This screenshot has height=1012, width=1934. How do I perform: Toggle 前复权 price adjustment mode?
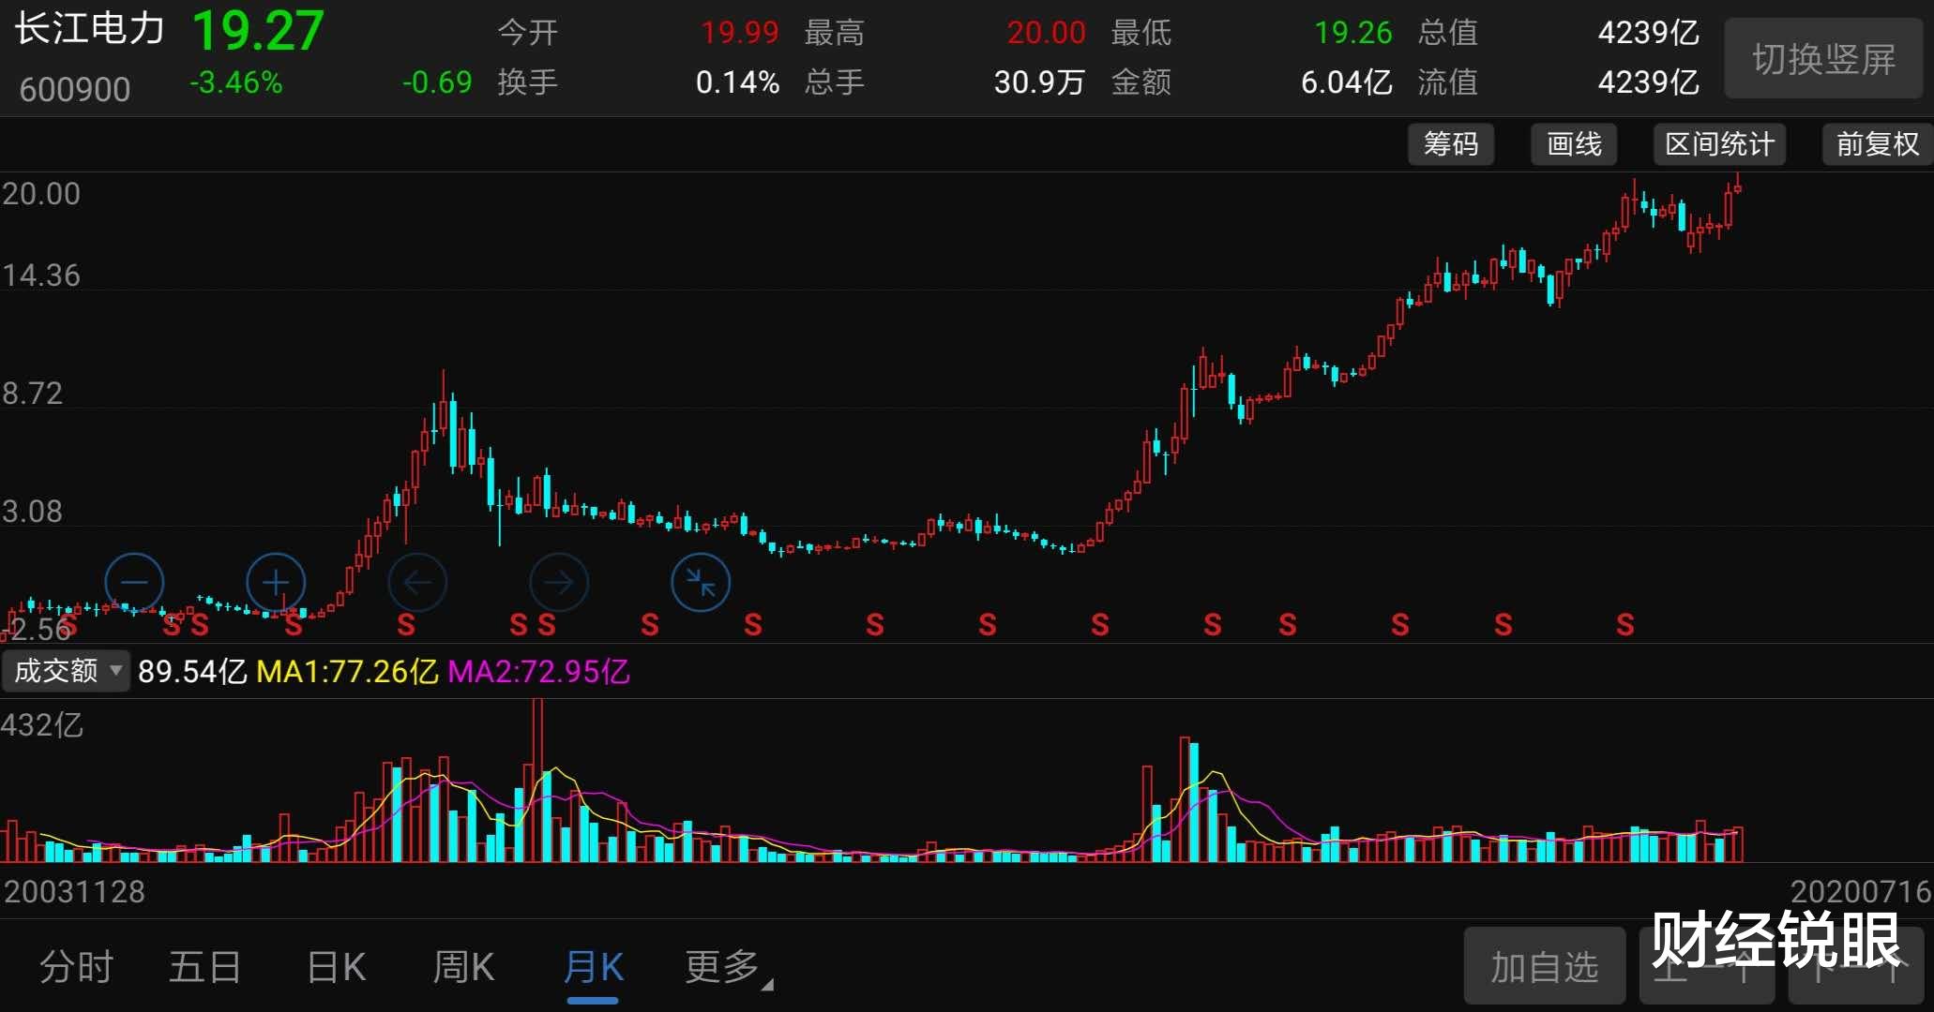[1874, 144]
